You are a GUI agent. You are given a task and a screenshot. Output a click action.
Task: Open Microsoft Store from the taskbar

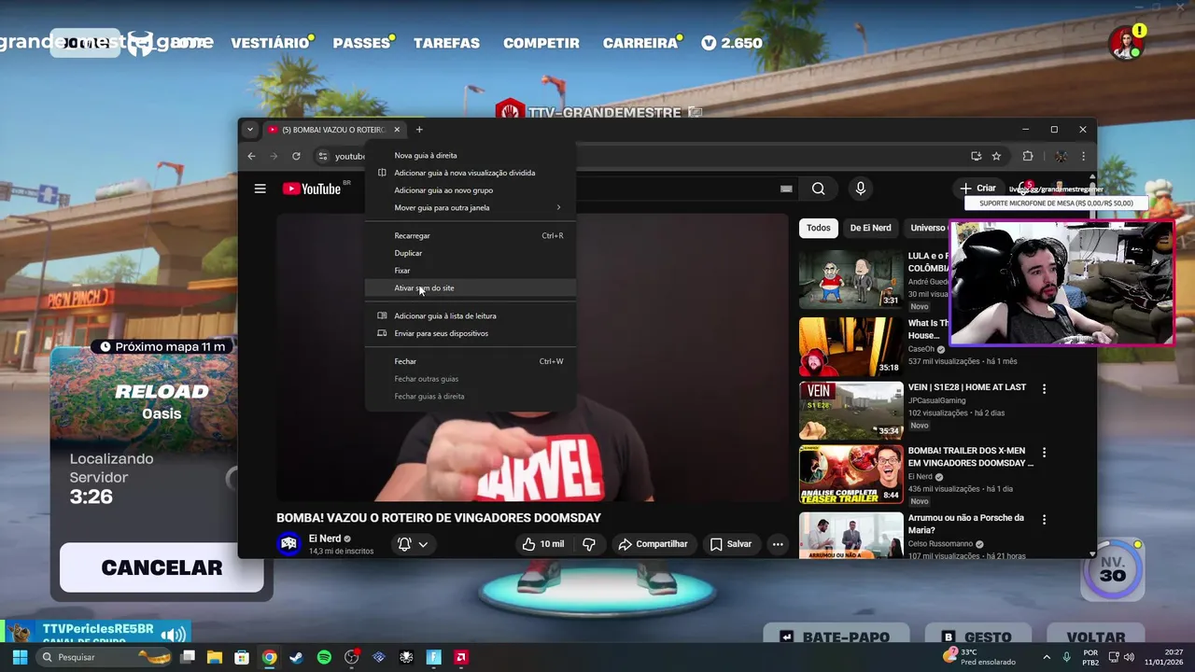pos(242,657)
